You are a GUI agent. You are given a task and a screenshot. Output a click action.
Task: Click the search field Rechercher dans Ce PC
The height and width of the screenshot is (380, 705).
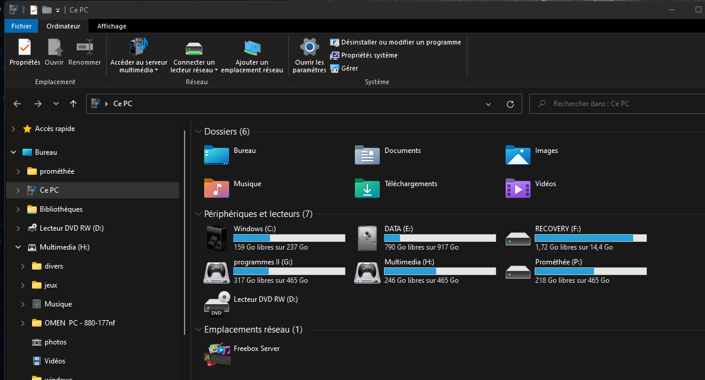pyautogui.click(x=617, y=104)
